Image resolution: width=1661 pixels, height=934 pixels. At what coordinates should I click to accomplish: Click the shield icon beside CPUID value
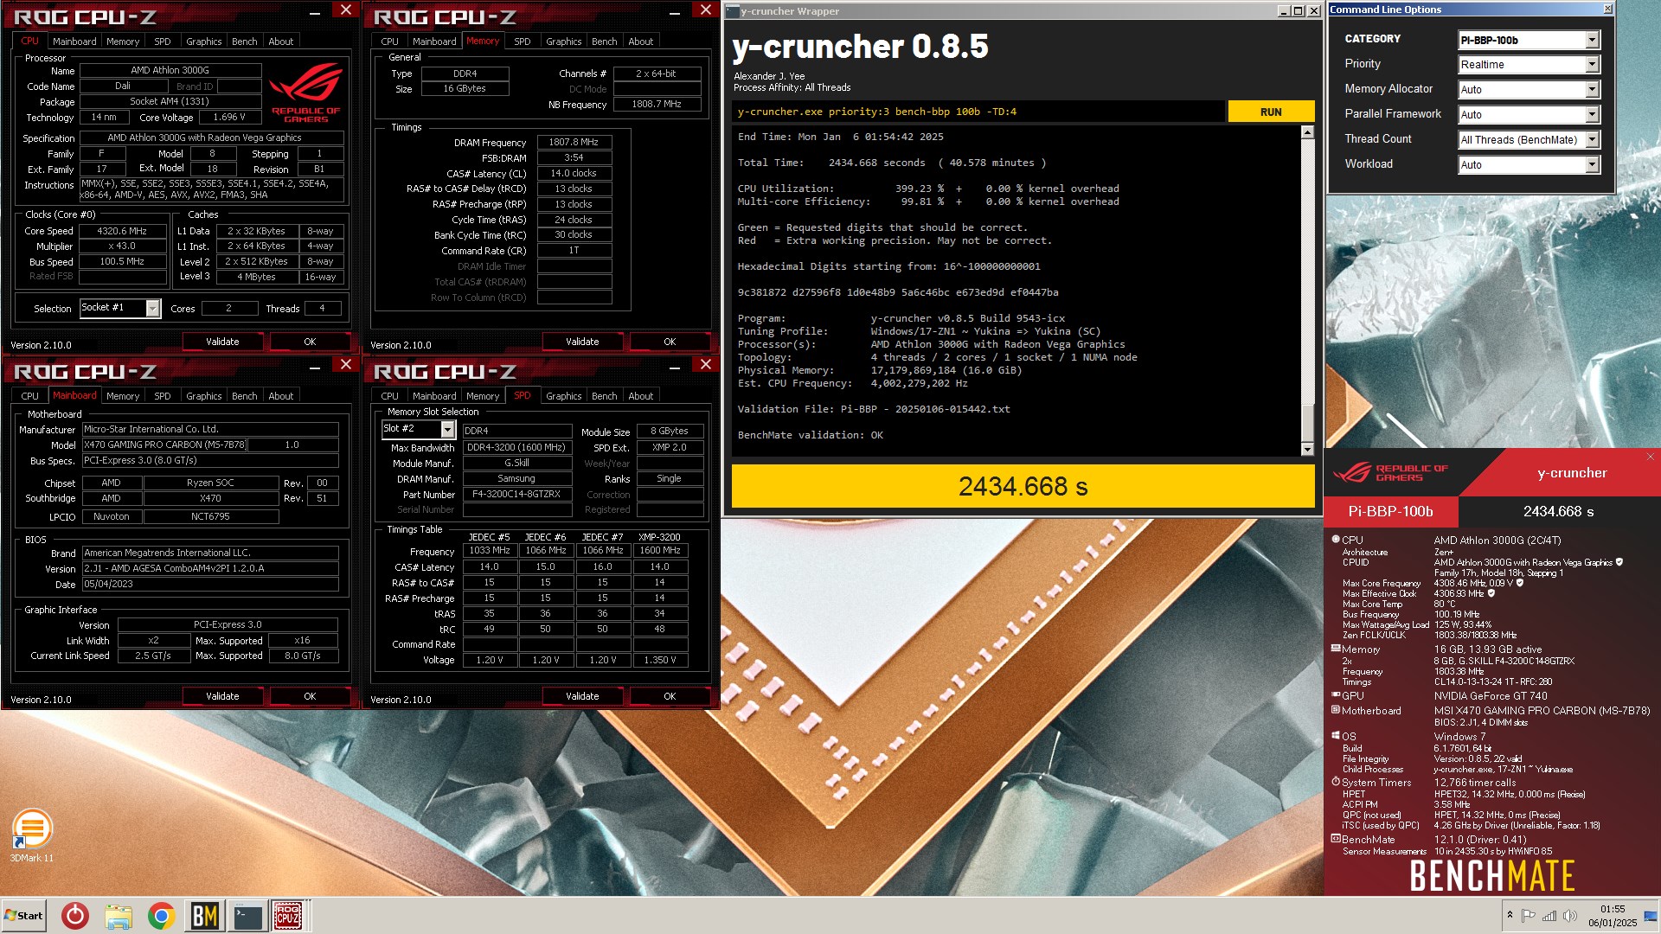coord(1619,562)
